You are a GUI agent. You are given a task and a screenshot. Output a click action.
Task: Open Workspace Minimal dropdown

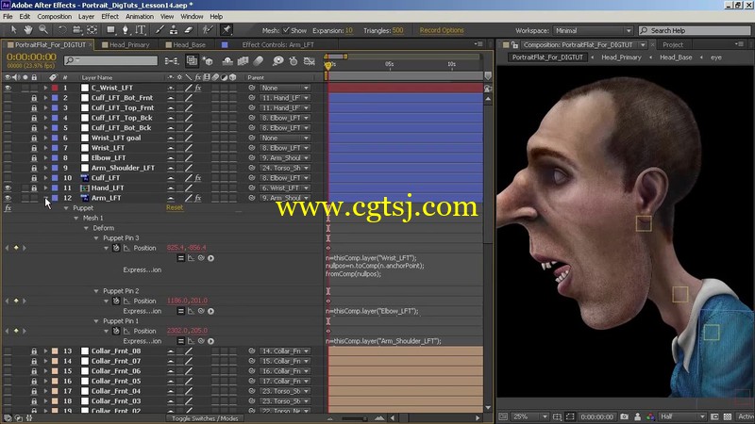593,30
